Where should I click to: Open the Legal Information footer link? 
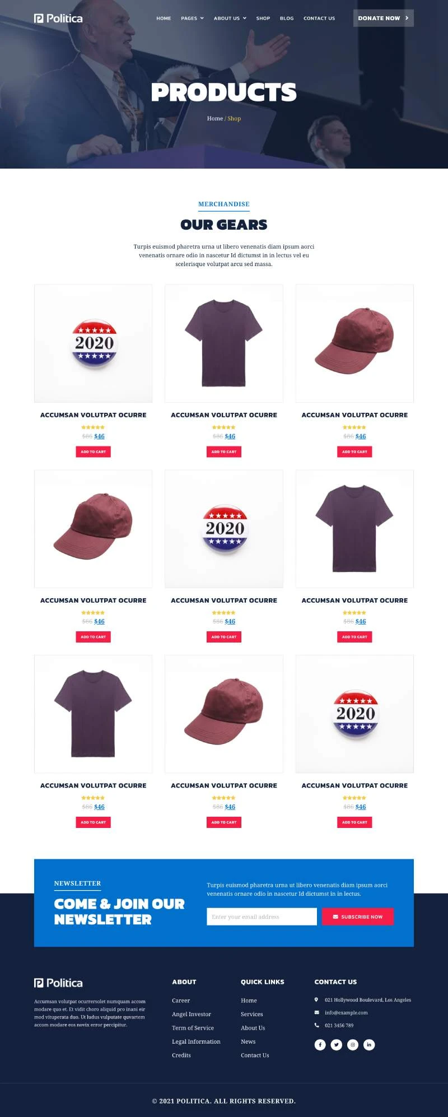196,1041
